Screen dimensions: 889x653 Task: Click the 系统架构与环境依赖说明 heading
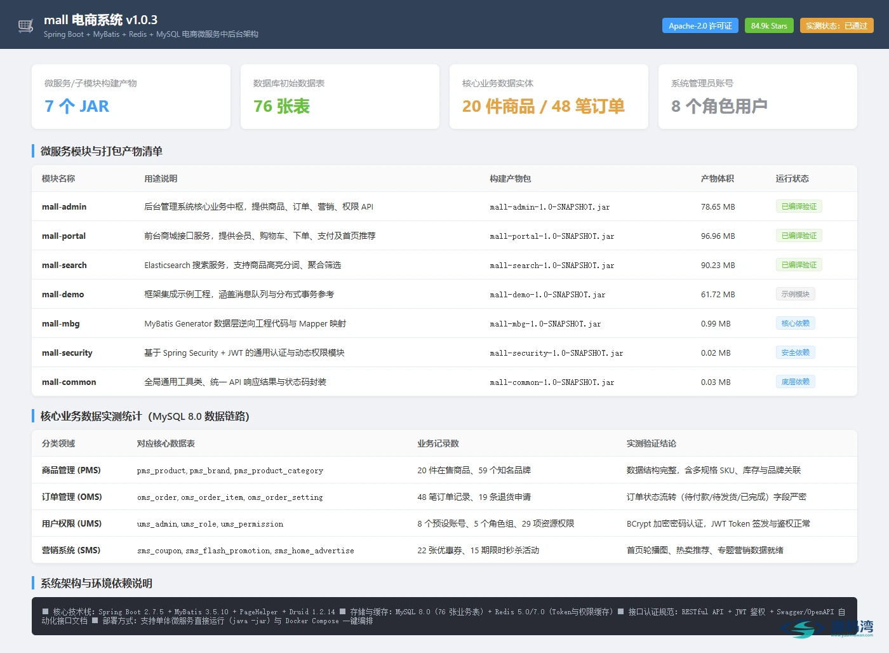97,583
